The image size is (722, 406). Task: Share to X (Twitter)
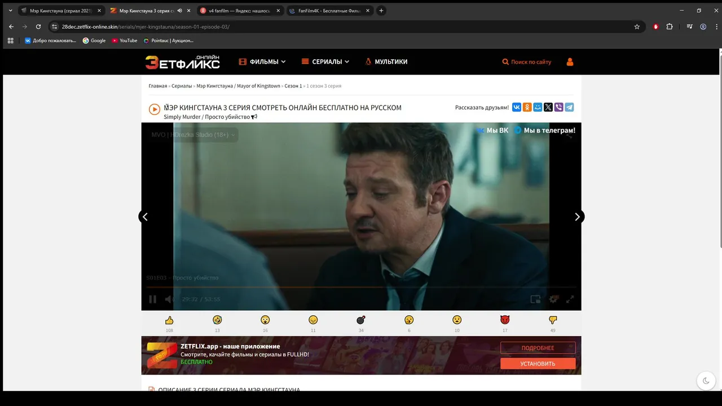point(548,107)
